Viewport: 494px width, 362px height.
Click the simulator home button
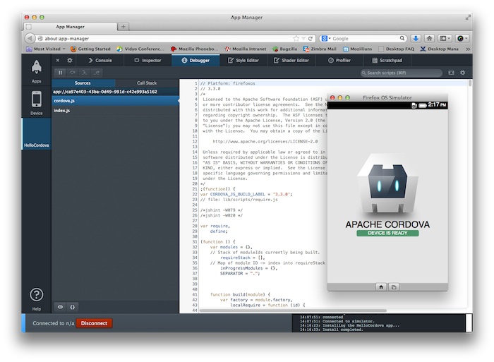click(381, 286)
